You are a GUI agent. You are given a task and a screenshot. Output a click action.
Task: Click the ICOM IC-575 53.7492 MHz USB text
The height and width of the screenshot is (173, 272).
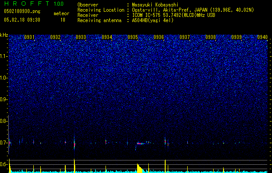[x=173, y=15]
